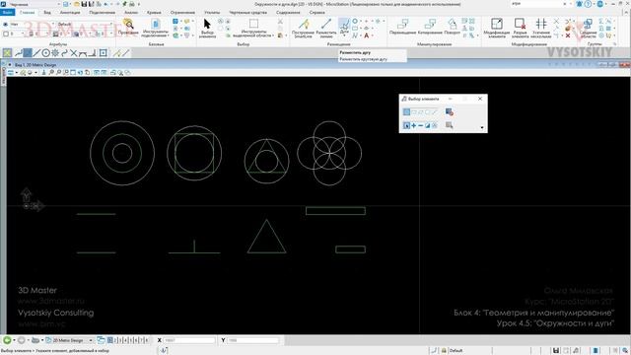631x355 pixels.
Task: Close the Выбор элемента dialog
Action: click(x=480, y=99)
